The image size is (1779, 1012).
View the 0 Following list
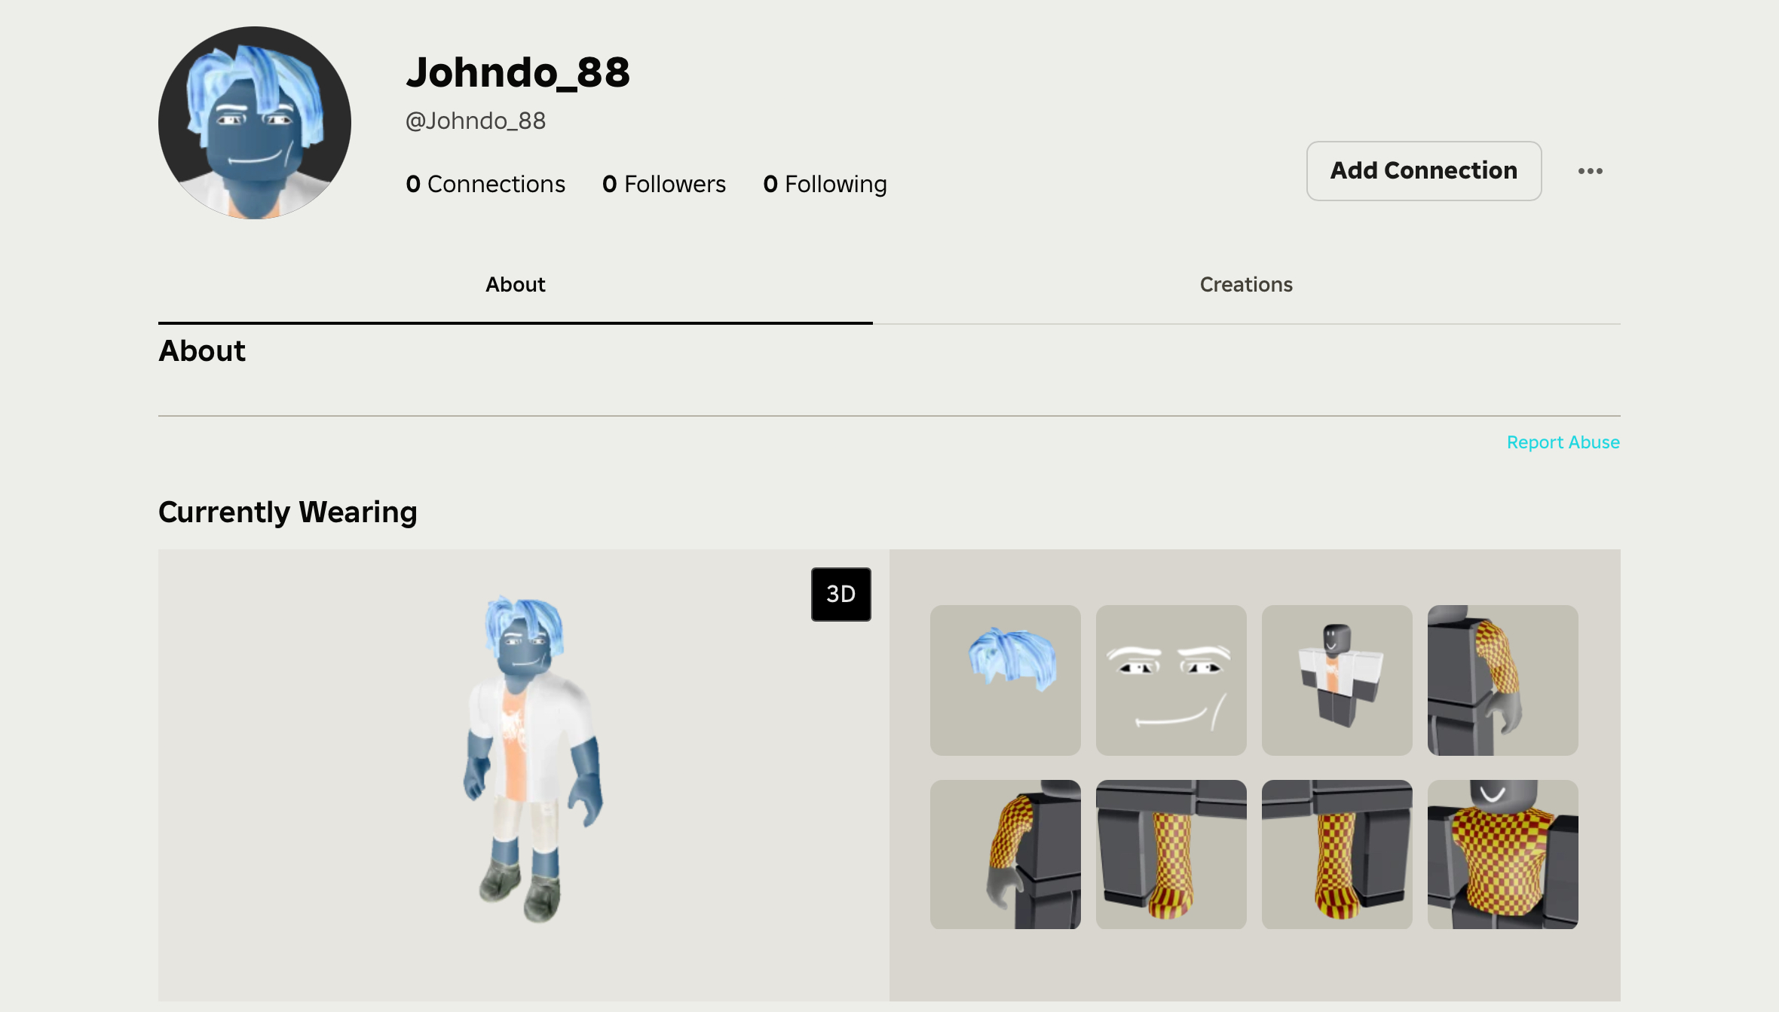tap(825, 184)
